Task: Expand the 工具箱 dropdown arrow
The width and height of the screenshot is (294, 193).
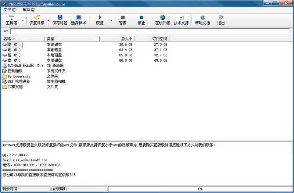Action: (x=23, y=20)
